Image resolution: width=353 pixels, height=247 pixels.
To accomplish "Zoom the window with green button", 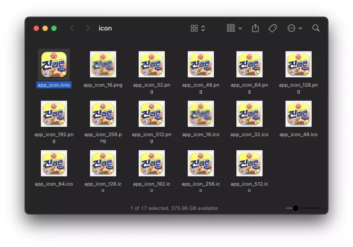I will [54, 28].
